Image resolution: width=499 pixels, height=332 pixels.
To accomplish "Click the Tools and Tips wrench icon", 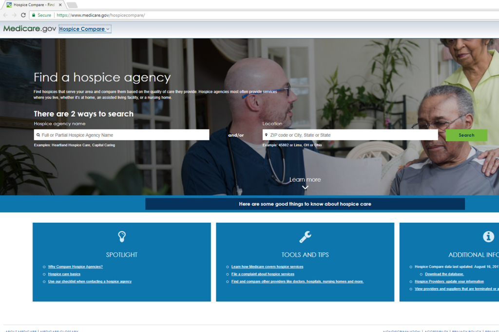I will click(305, 237).
